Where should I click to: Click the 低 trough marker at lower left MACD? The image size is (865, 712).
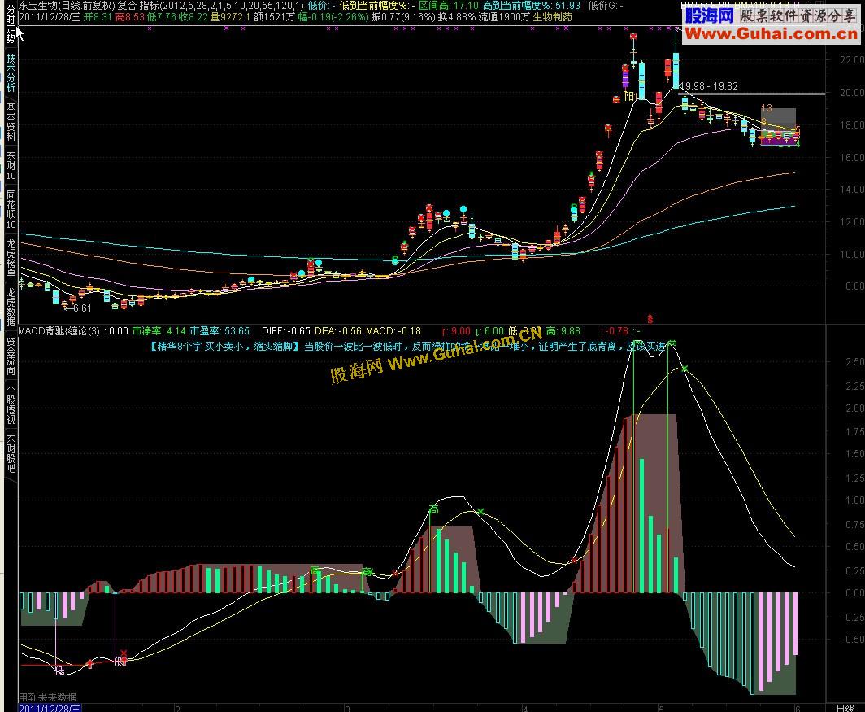tap(60, 670)
